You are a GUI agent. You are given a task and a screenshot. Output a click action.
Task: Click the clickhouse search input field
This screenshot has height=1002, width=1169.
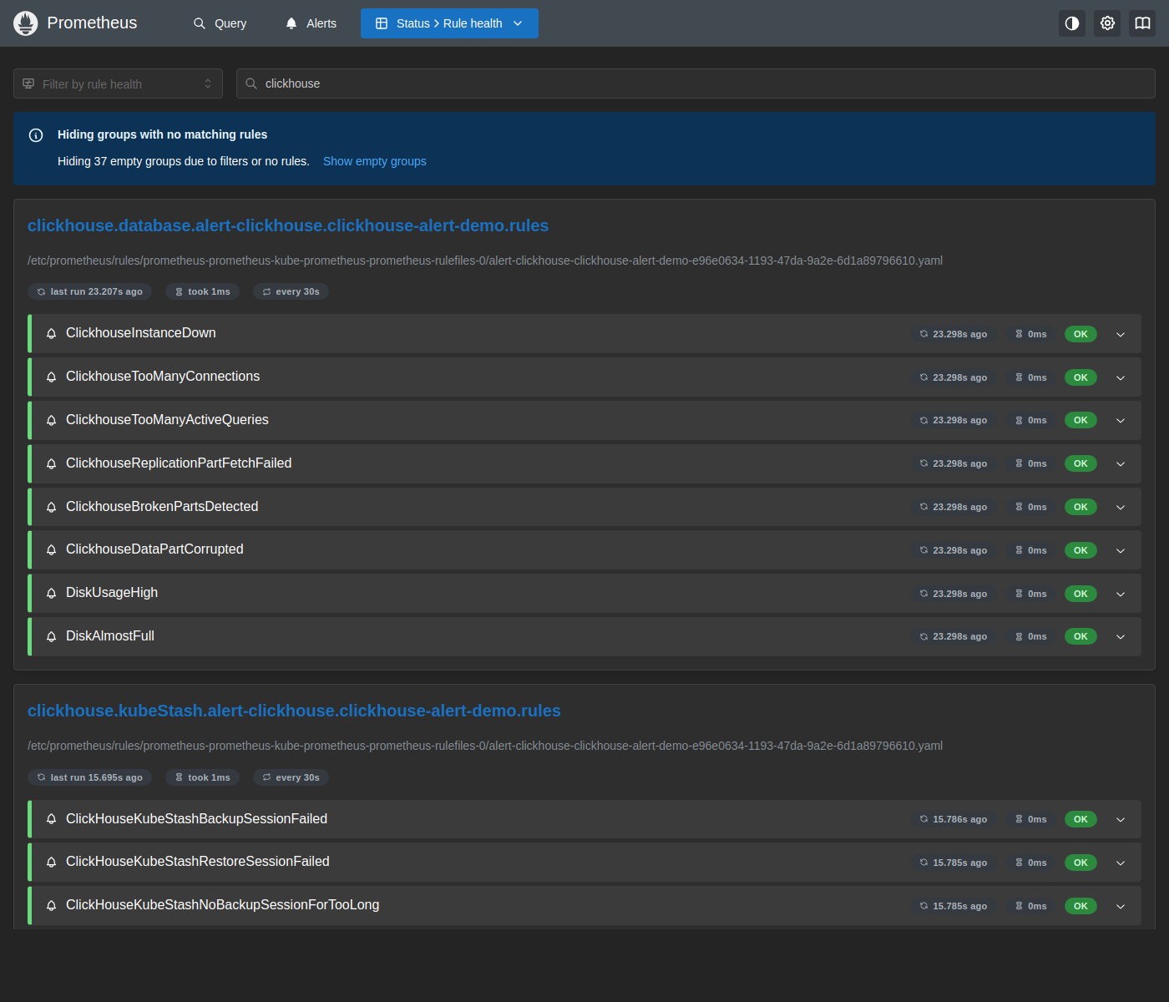(x=696, y=83)
